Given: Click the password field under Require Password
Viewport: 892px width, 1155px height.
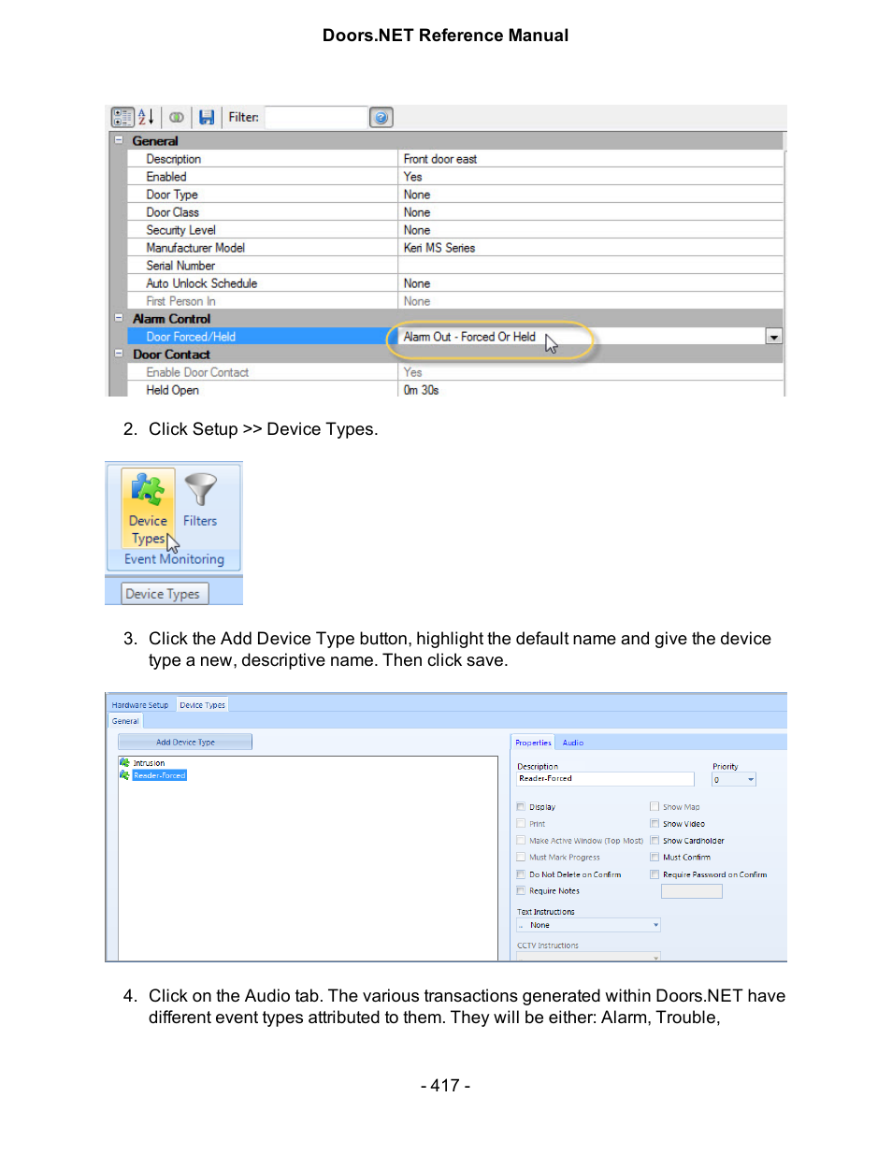Looking at the screenshot, I should tap(691, 891).
